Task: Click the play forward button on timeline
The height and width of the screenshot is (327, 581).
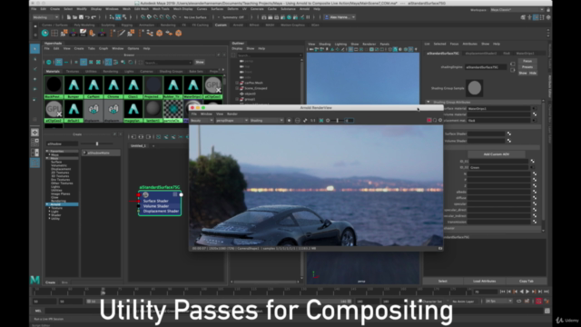Action: pyautogui.click(x=527, y=292)
